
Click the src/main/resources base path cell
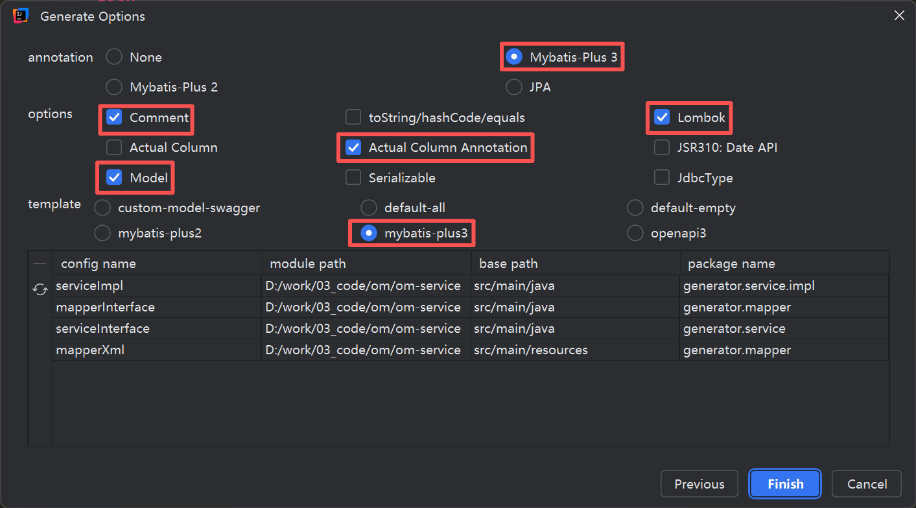pos(576,350)
